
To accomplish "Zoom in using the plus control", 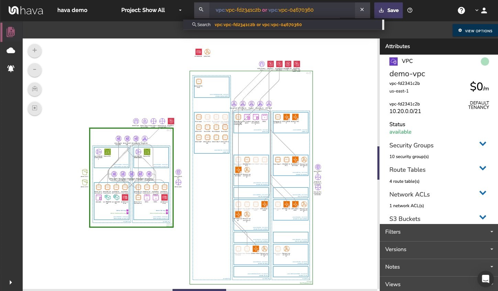I will pyautogui.click(x=34, y=50).
